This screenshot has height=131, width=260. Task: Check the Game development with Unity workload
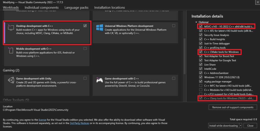85,78
